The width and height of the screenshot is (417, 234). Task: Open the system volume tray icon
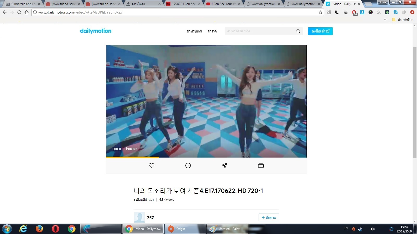tap(373, 229)
